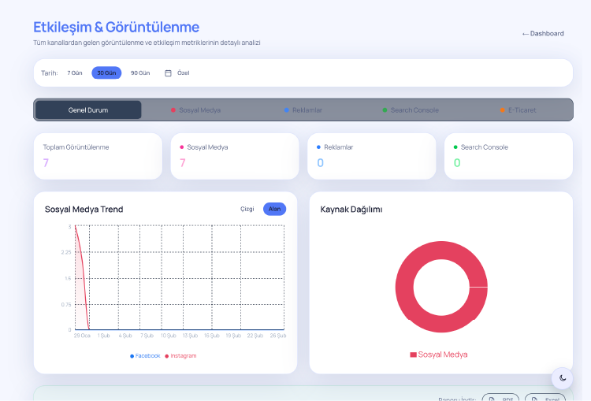Click the PDF download file icon
The height and width of the screenshot is (401, 591).
click(492, 399)
